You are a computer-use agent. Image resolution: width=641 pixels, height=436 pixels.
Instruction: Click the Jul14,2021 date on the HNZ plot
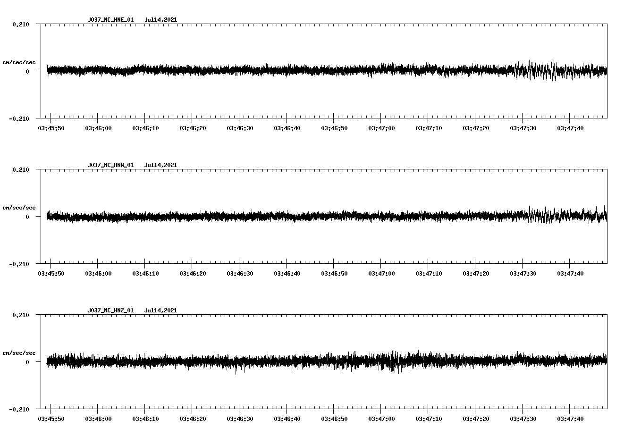(x=160, y=310)
